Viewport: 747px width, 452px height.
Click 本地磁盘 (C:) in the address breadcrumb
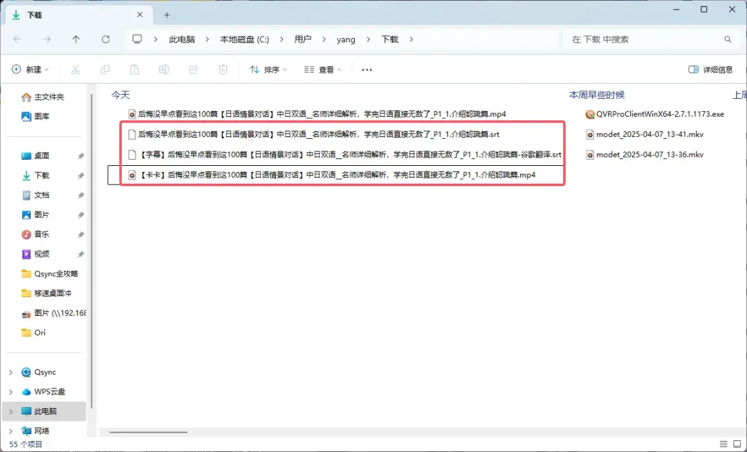[244, 39]
